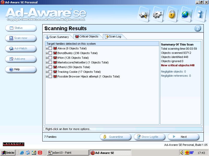Expand the Marketscore(Netsetter) node
The width and height of the screenshot is (209, 156).
coord(47,62)
